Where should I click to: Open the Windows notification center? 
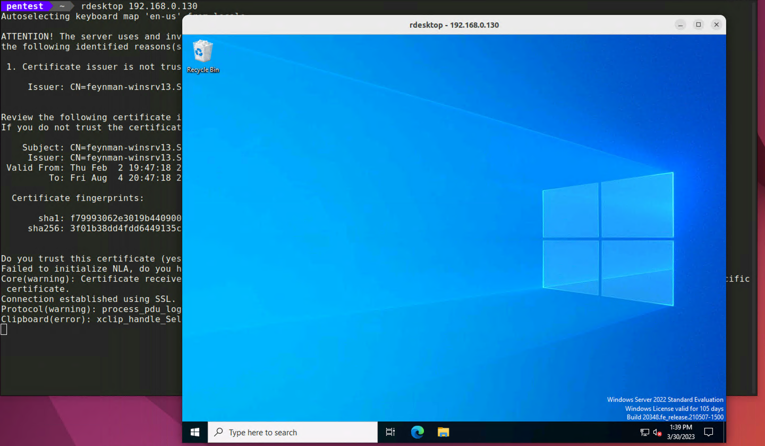pyautogui.click(x=708, y=432)
